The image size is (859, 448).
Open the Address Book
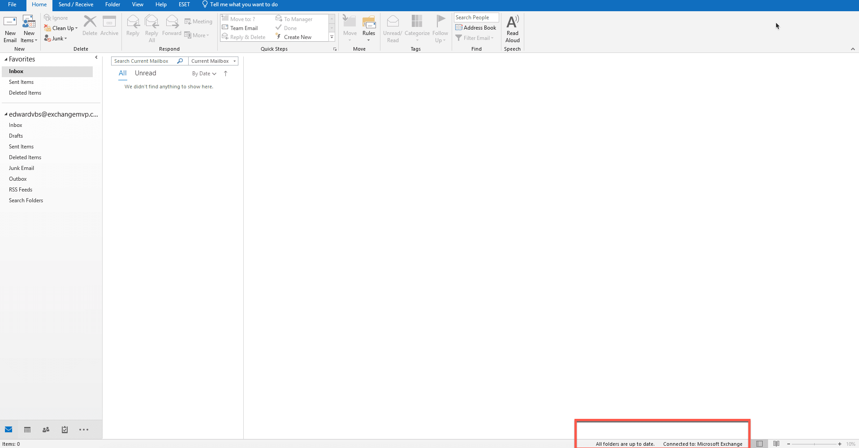476,27
